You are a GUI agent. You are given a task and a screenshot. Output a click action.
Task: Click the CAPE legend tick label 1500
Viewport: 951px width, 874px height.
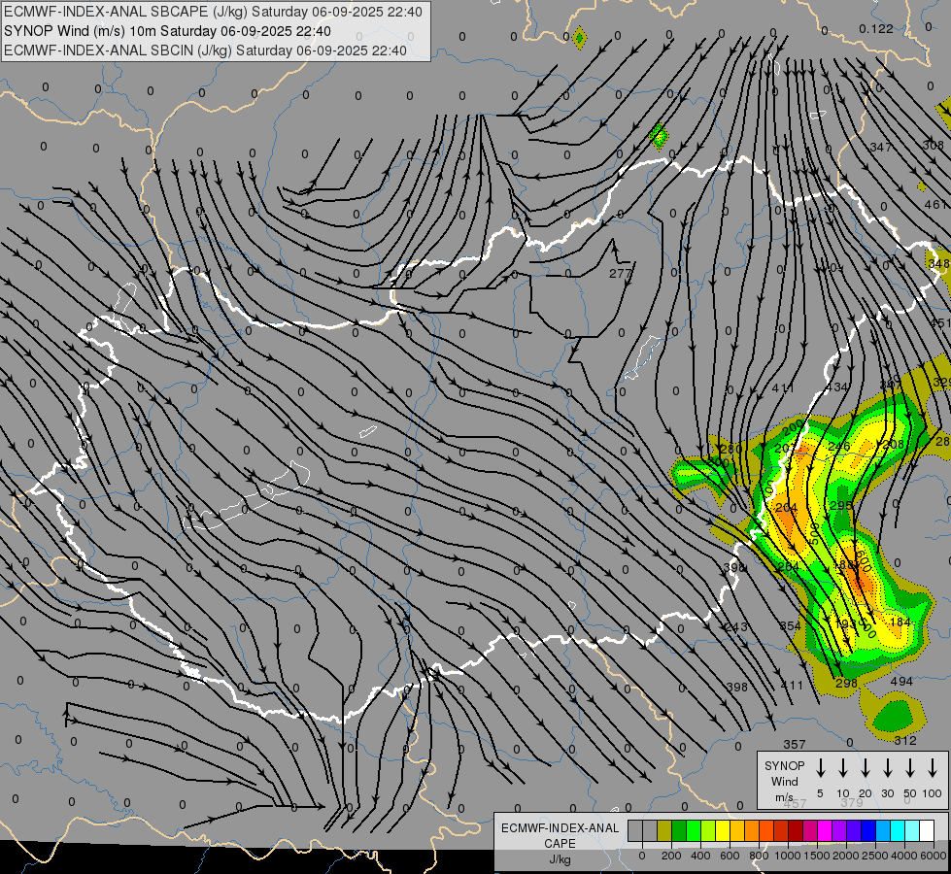coord(816,856)
